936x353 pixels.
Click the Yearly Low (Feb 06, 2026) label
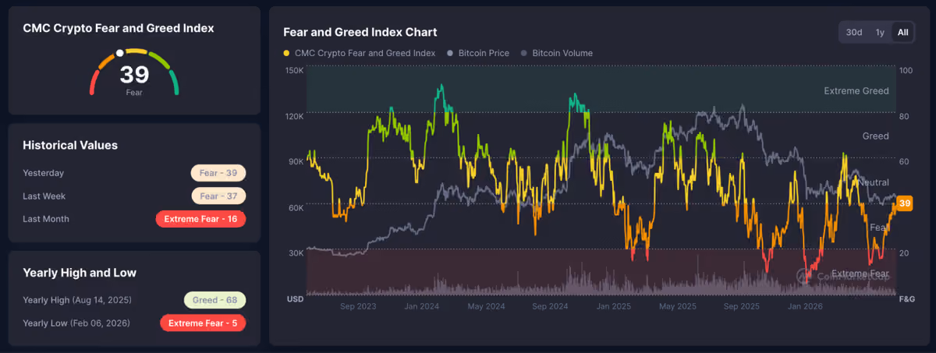coord(76,323)
